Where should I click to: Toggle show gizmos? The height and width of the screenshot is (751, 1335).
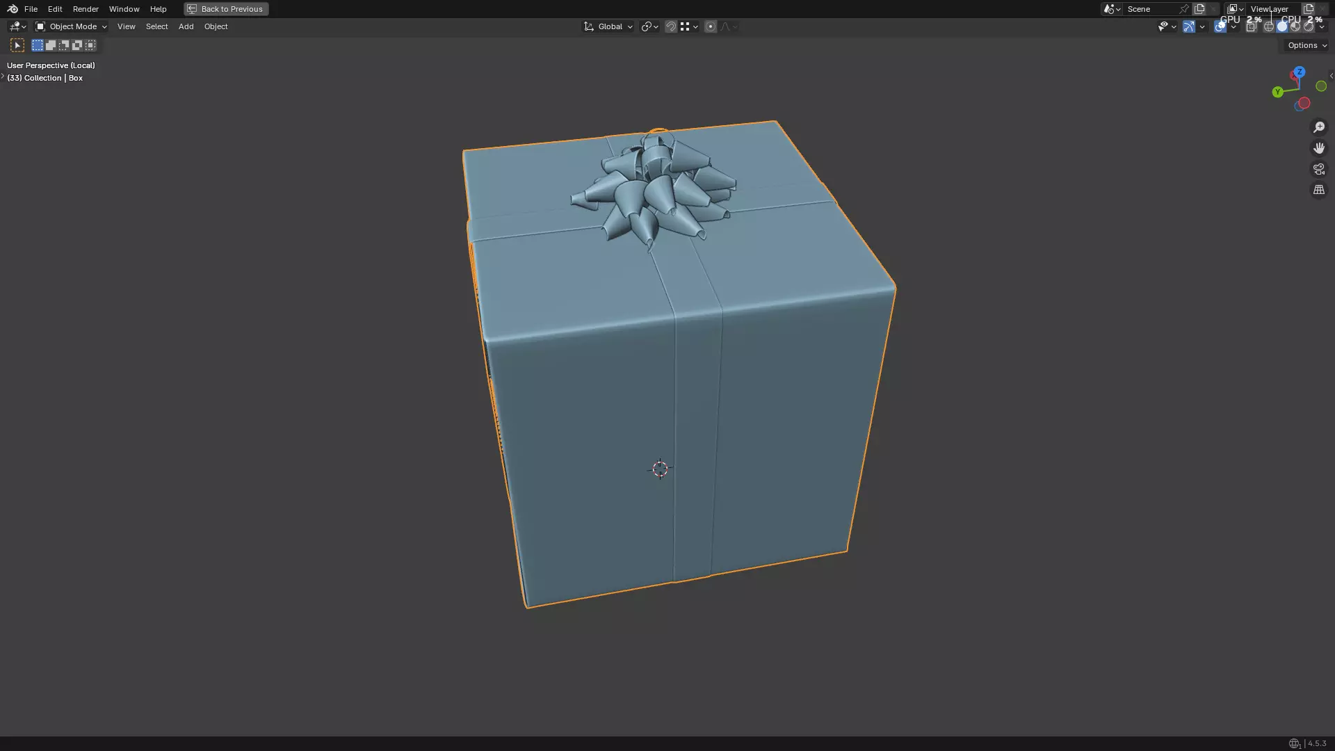1189,26
